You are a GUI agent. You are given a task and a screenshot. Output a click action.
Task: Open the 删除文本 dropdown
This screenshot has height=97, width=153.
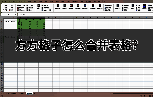point(21,8)
